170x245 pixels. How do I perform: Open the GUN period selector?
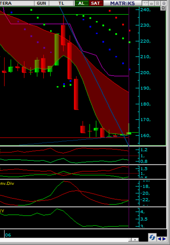[41, 3]
